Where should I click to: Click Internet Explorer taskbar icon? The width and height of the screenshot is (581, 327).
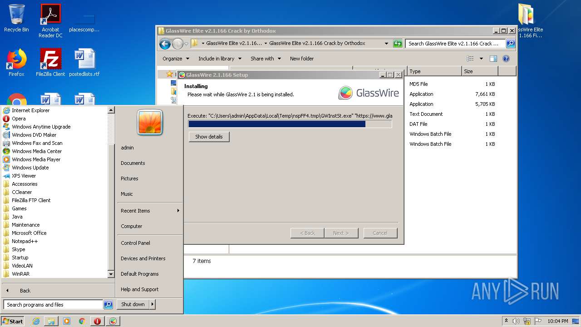coord(36,321)
